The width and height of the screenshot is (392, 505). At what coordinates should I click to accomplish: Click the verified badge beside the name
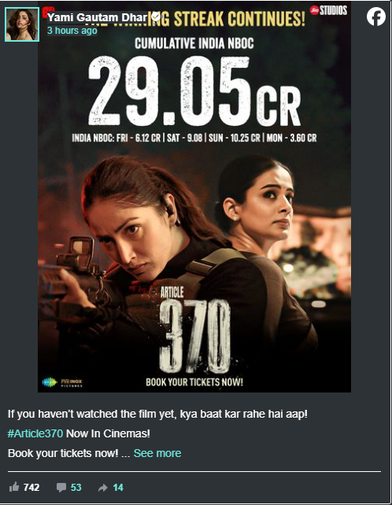(156, 17)
